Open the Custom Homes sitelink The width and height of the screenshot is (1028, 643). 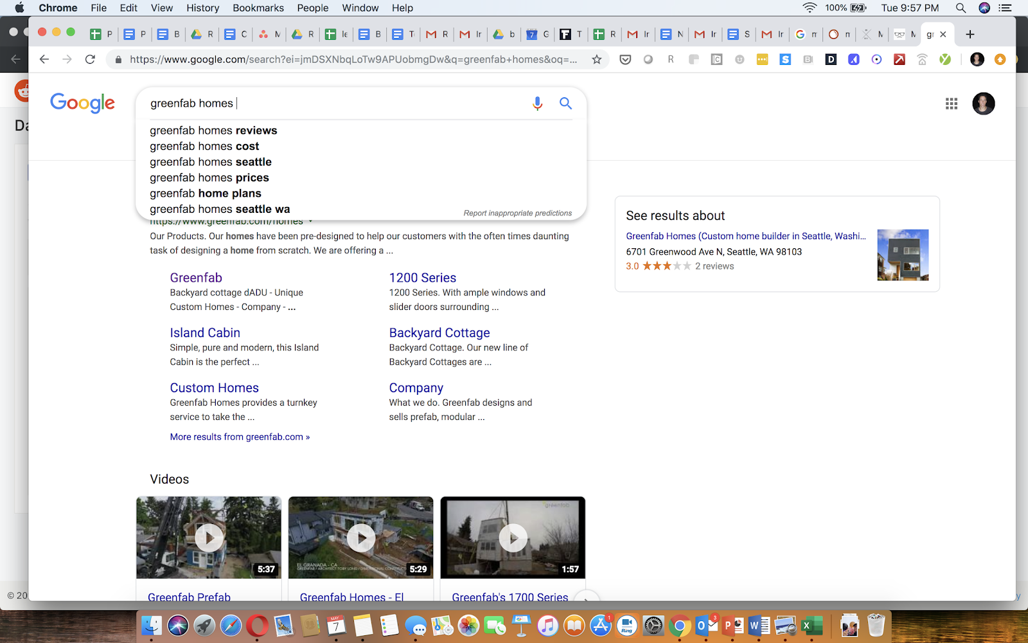pos(214,388)
